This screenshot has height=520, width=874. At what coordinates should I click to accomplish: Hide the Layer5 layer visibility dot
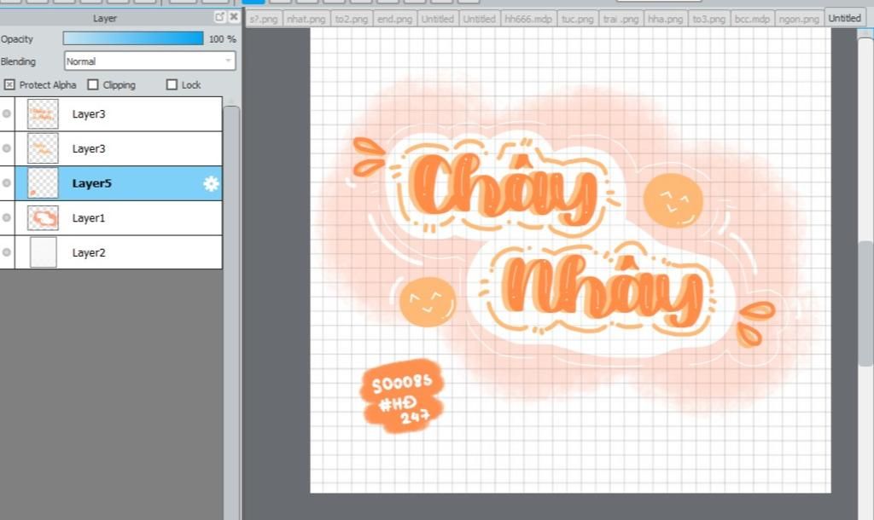click(x=7, y=183)
